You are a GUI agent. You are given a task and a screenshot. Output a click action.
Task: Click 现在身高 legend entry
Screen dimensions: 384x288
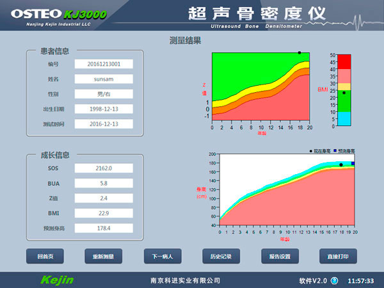point(320,151)
